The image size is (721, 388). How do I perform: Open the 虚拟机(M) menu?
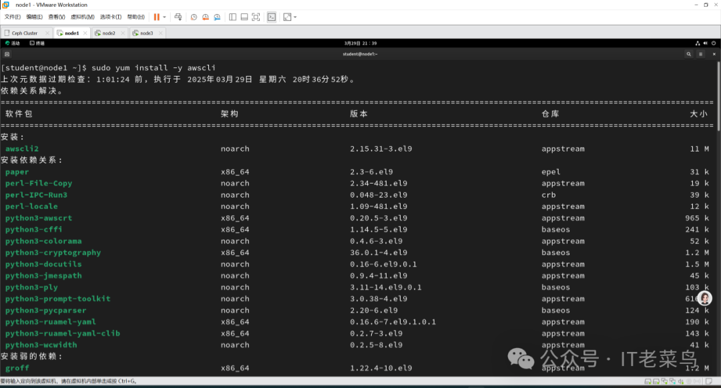point(82,17)
